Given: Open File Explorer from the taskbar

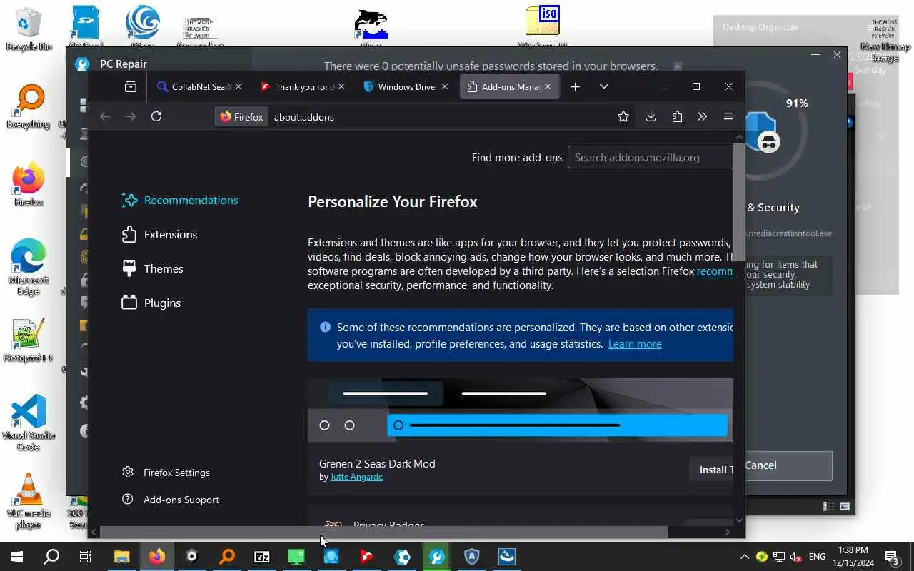Looking at the screenshot, I should [x=121, y=557].
